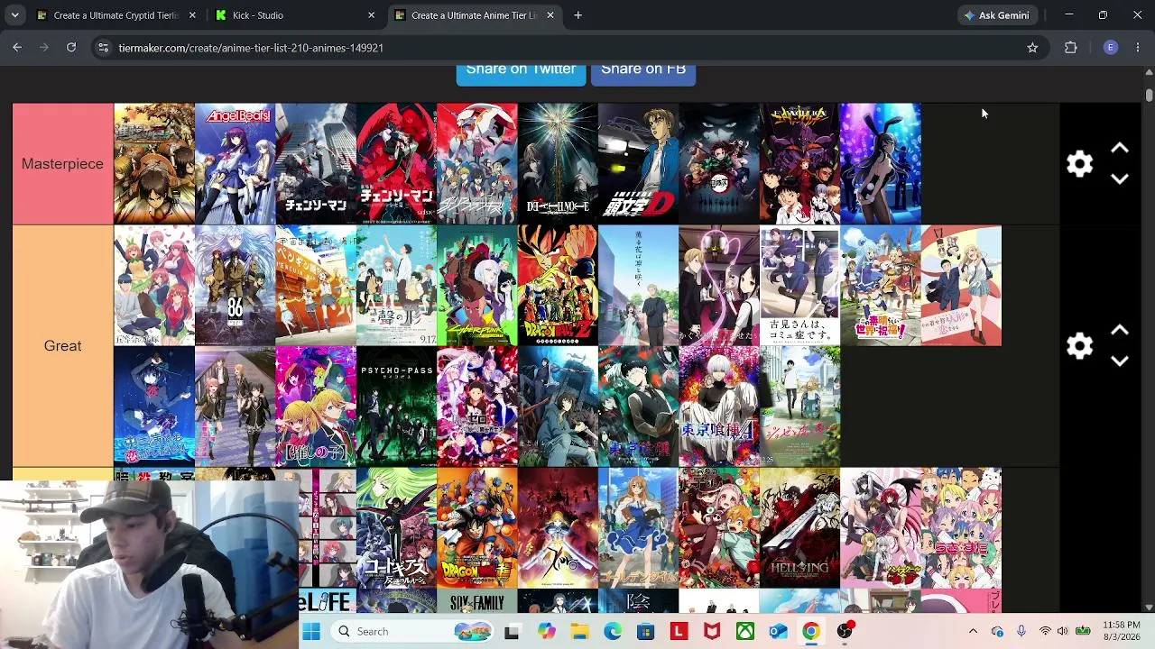Select the Dragon Ball Super poster
The image size is (1155, 649).
point(477,528)
